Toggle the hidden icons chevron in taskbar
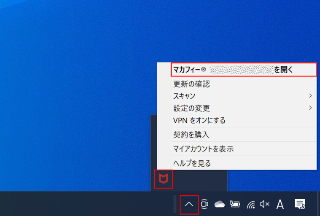The height and width of the screenshot is (216, 320). coord(189,204)
